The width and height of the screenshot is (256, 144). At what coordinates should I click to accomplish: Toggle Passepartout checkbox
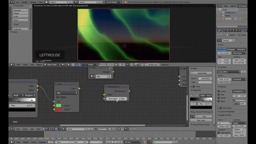coord(234,100)
